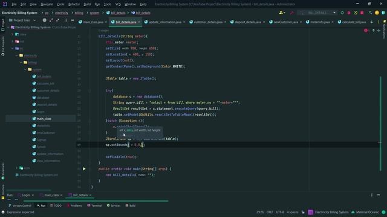Start debugging with the toolbar debug icon
Viewport: 387px width, 217px height.
pos(349,13)
